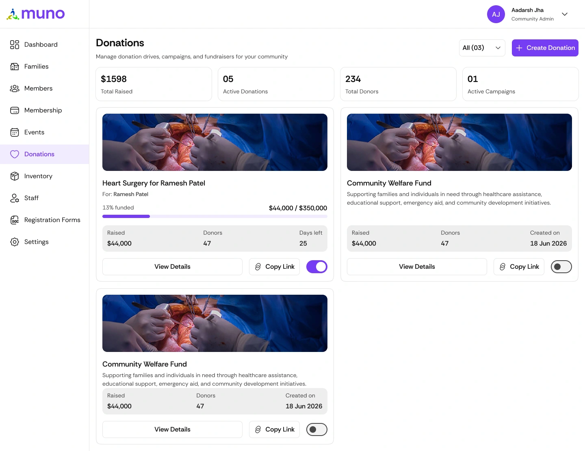The image size is (585, 451).
Task: Click the 234 Total Donors stat card
Action: (x=398, y=84)
